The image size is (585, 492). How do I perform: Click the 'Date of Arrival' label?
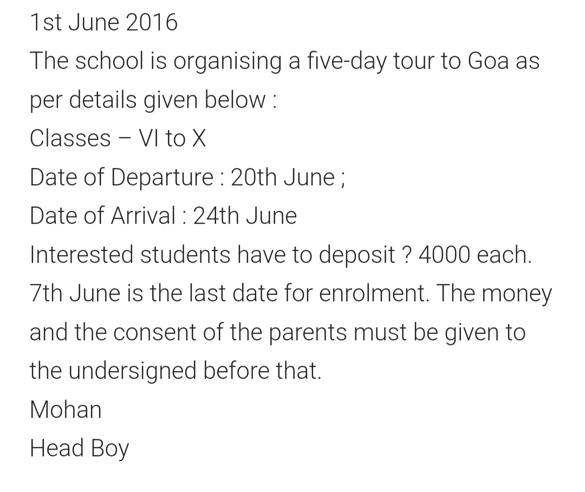pyautogui.click(x=102, y=216)
